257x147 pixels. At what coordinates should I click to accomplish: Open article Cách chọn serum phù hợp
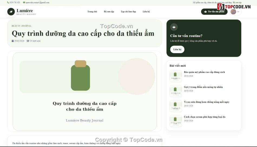[x=205, y=117]
